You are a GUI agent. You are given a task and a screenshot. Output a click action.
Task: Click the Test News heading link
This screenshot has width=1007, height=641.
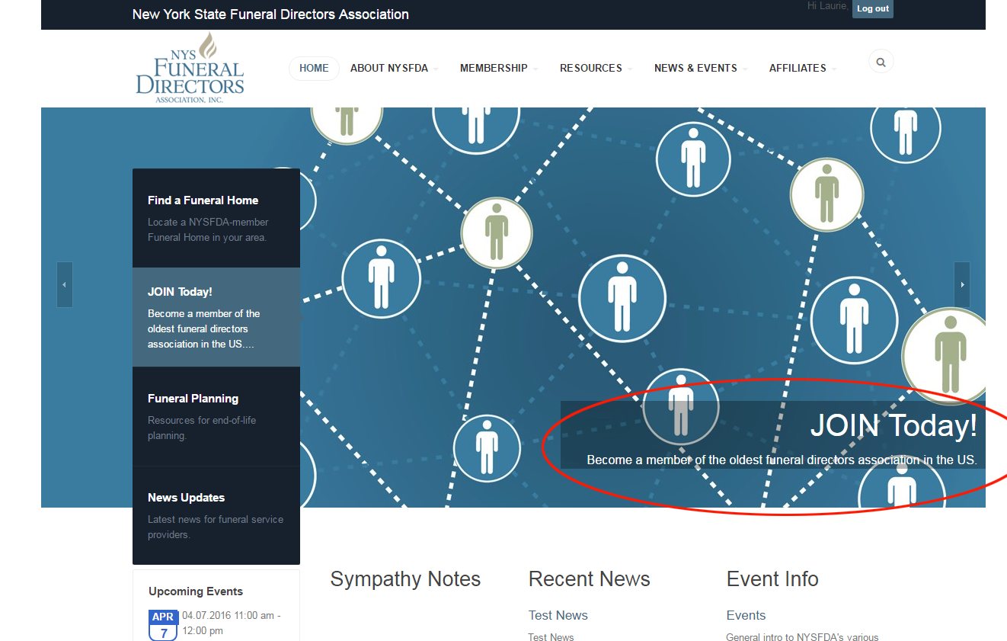coord(558,615)
